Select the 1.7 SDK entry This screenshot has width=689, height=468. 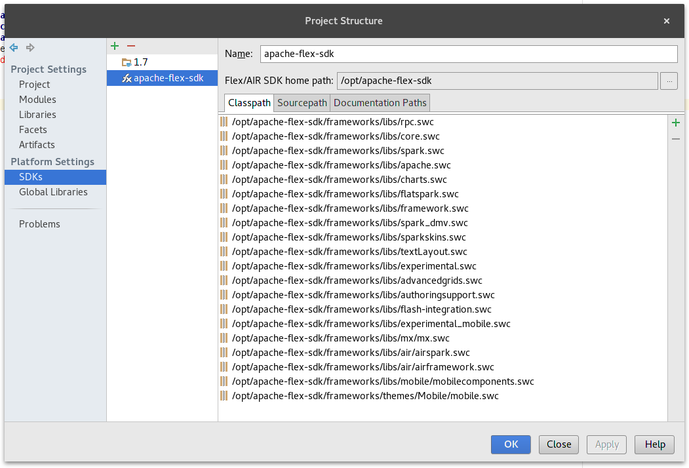(162, 62)
